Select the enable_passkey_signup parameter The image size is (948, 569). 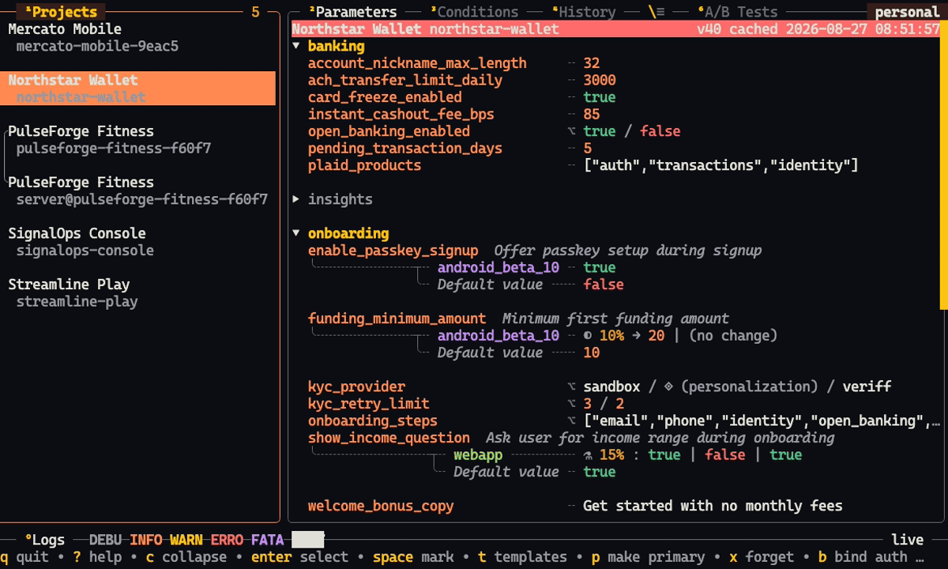pyautogui.click(x=393, y=251)
